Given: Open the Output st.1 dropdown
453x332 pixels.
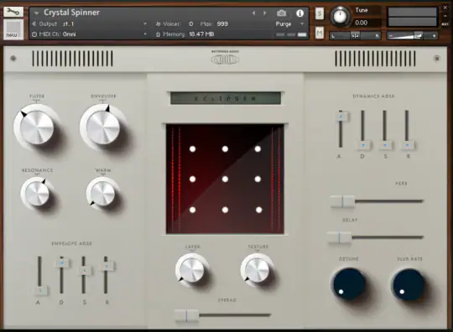Looking at the screenshot, I should click(145, 24).
